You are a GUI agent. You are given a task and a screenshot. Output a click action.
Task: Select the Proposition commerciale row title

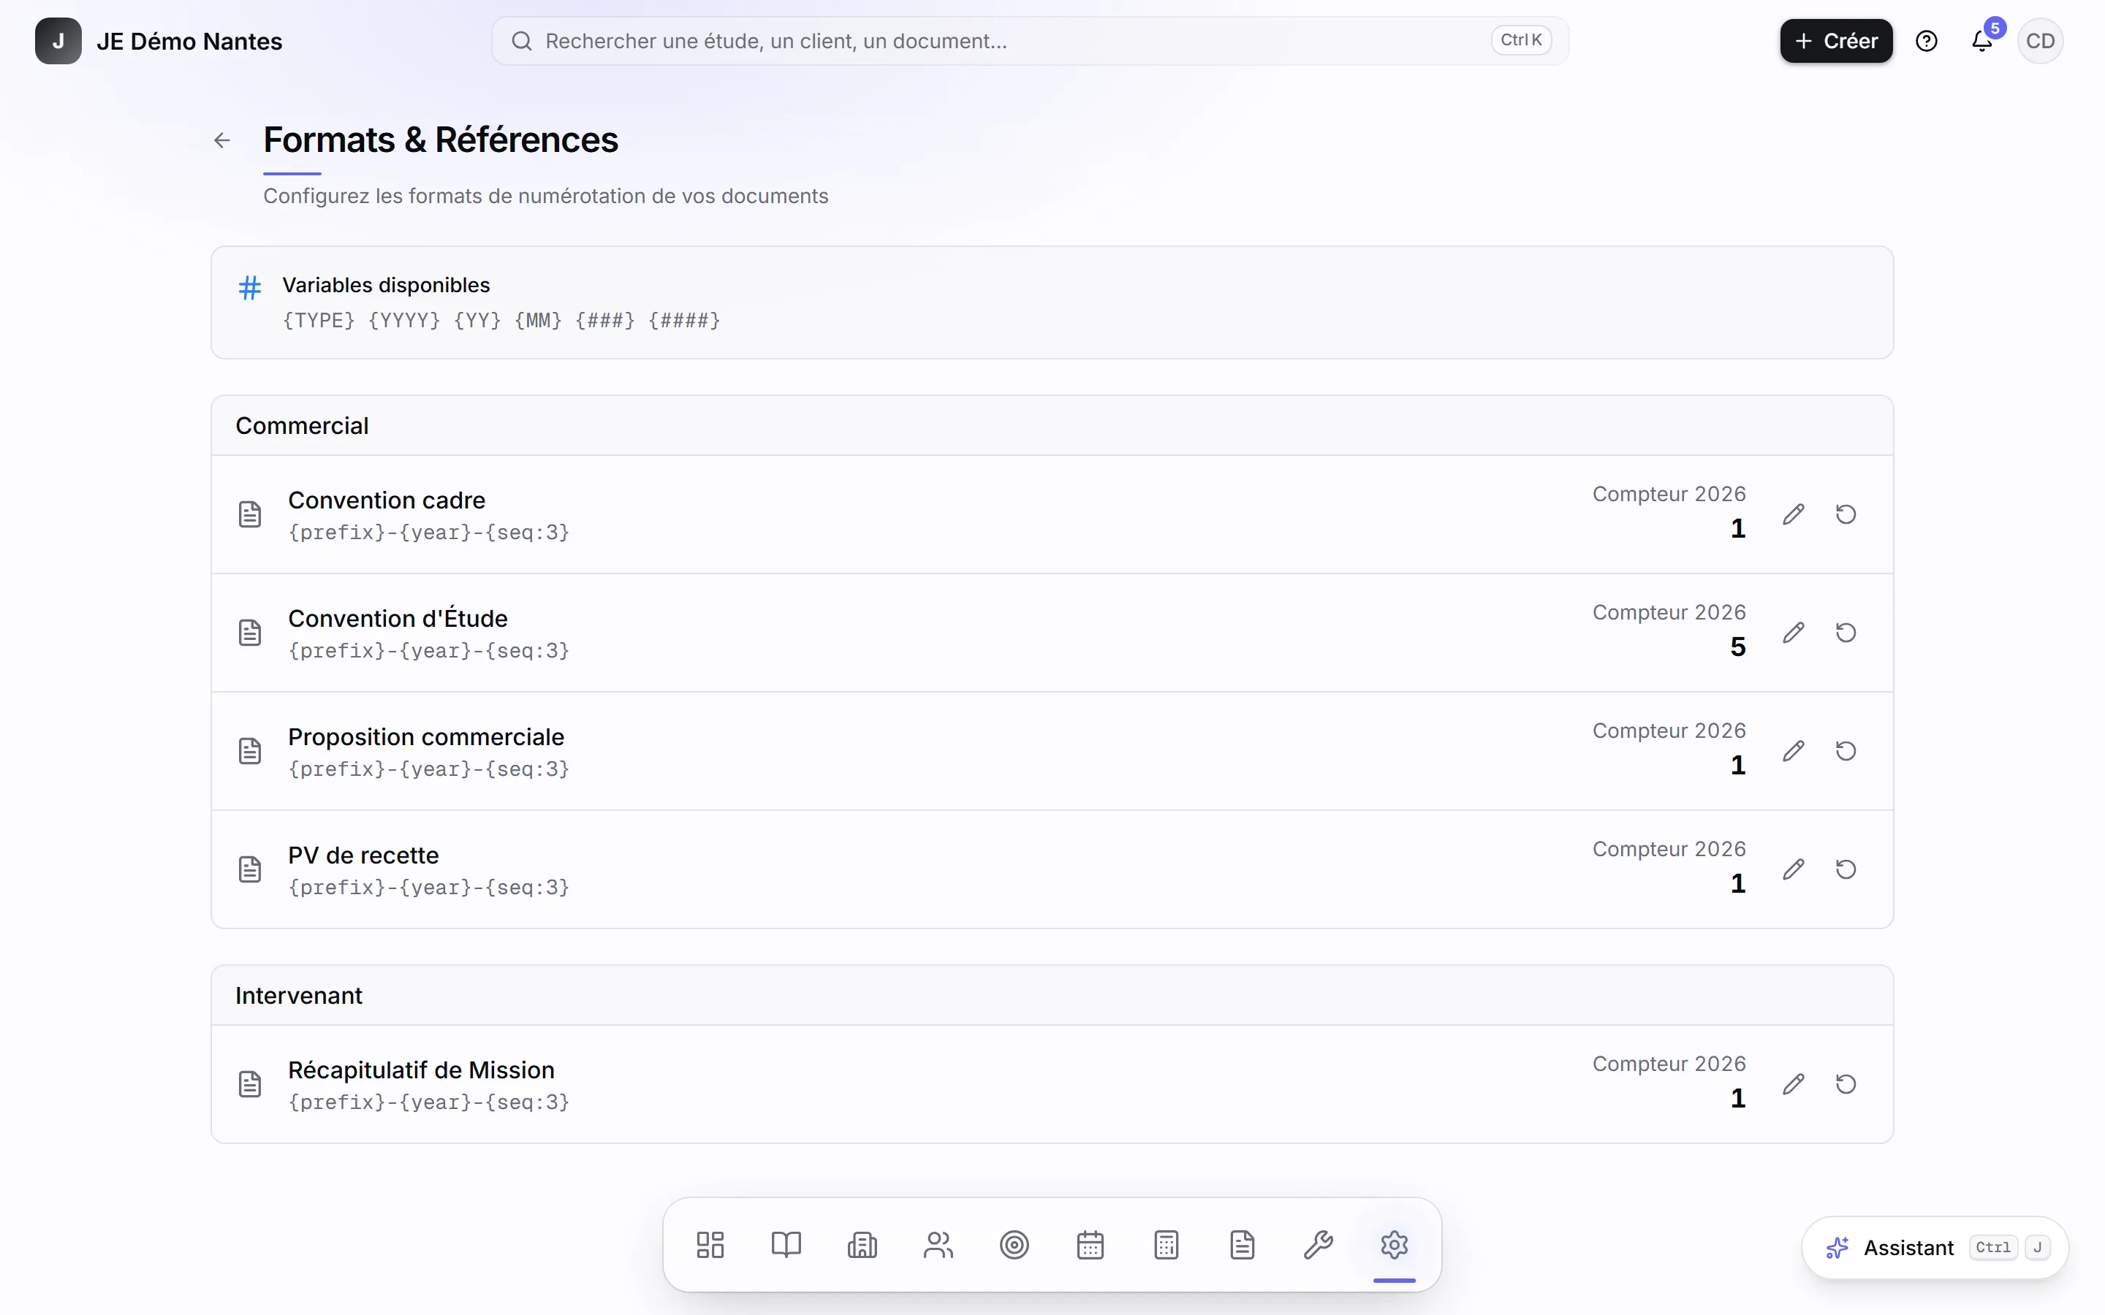[426, 736]
